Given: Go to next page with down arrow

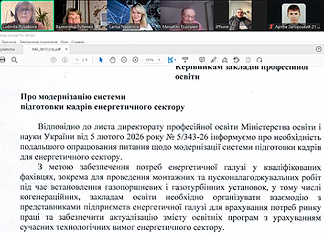Looking at the screenshot, I should [x=65, y=60].
